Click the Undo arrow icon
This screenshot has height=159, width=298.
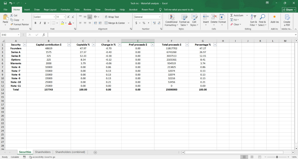11,3
